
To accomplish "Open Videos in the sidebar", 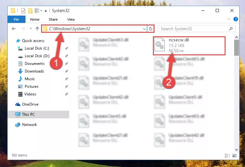I will click(30, 94).
